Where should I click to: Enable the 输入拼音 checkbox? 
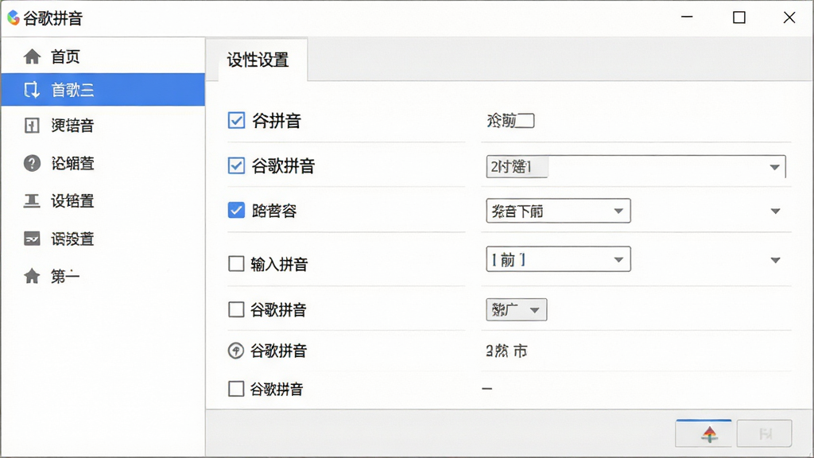[236, 264]
